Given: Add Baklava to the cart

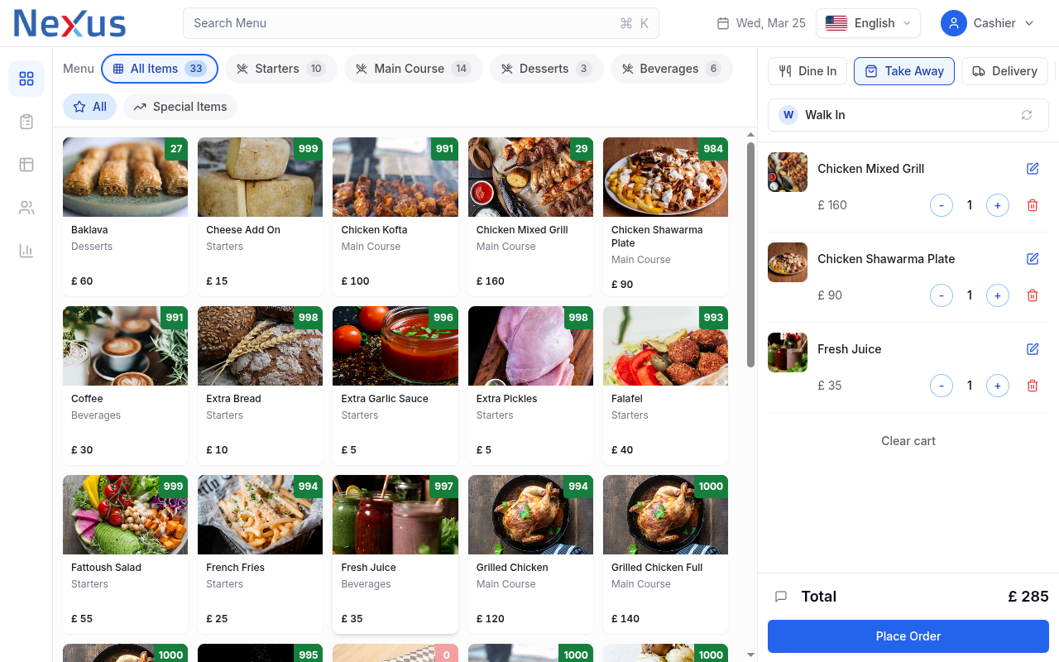Looking at the screenshot, I should 125,217.
